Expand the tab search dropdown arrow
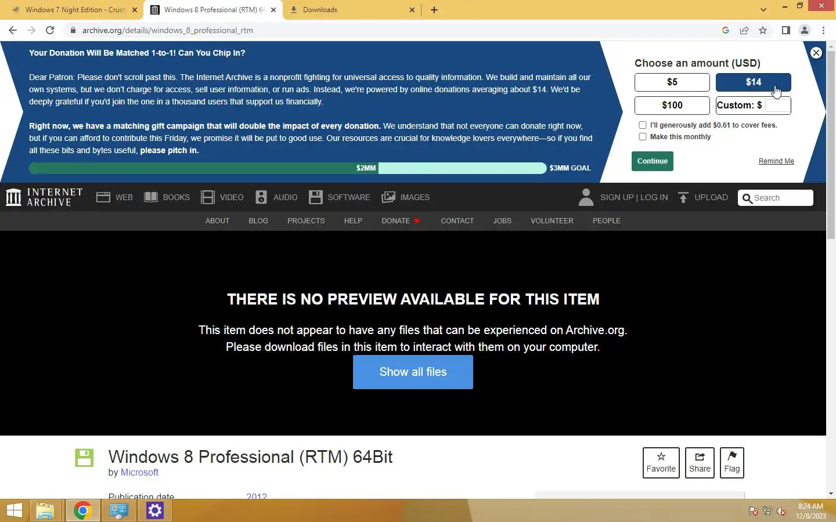Screen dimensions: 836x522 763,10
